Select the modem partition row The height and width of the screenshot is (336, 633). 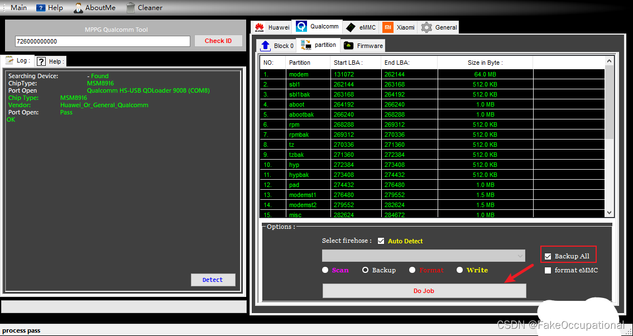point(433,74)
